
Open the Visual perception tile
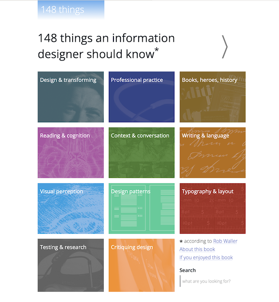pyautogui.click(x=71, y=209)
